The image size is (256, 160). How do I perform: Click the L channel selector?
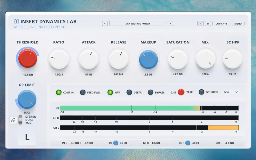pos(27,137)
